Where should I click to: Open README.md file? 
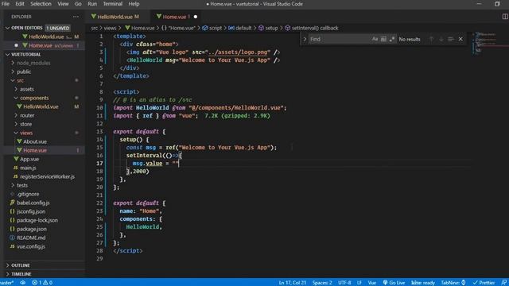point(31,238)
